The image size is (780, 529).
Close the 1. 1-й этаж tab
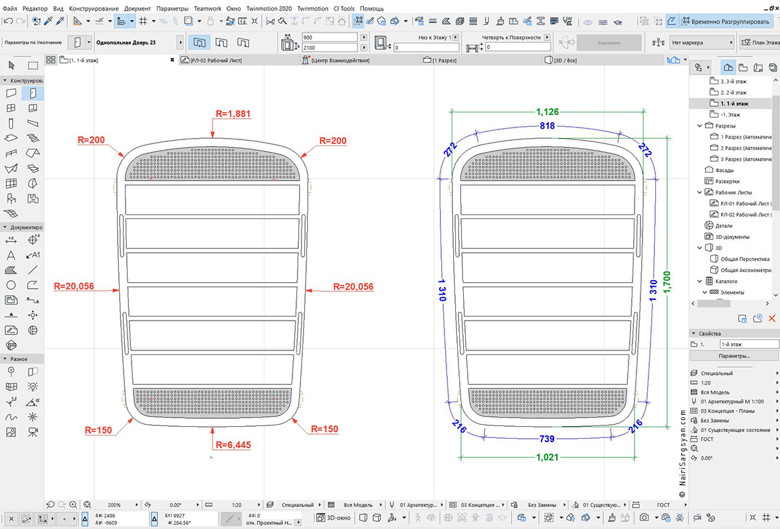click(x=172, y=60)
